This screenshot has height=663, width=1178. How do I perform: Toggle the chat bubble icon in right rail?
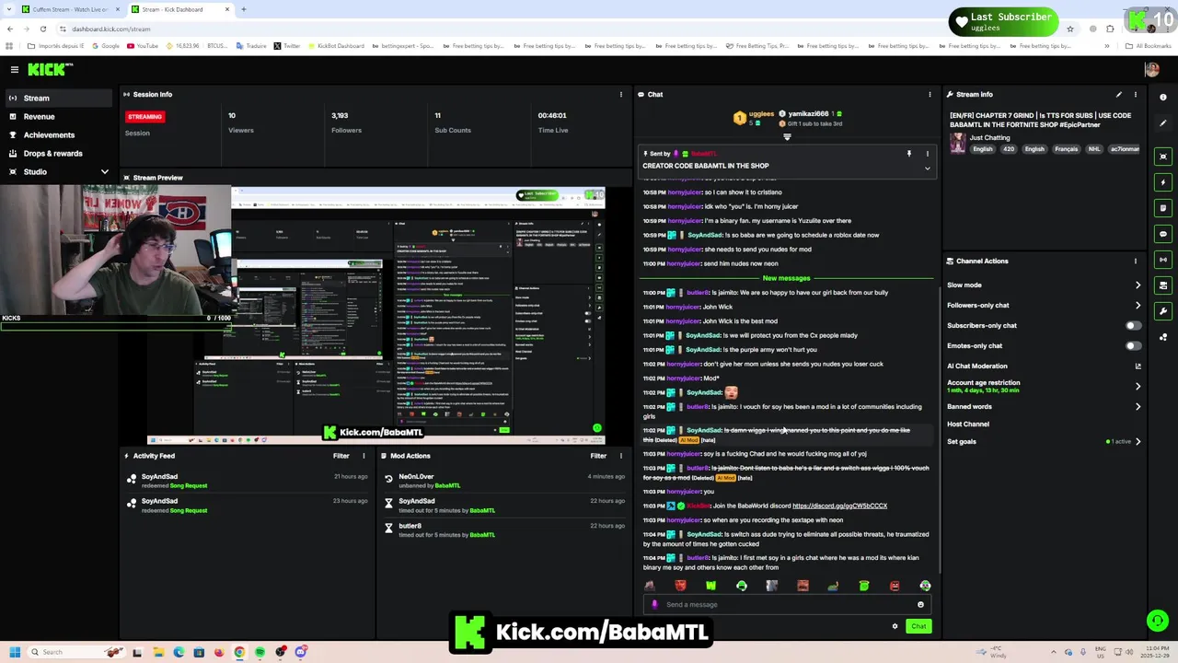pyautogui.click(x=1163, y=234)
